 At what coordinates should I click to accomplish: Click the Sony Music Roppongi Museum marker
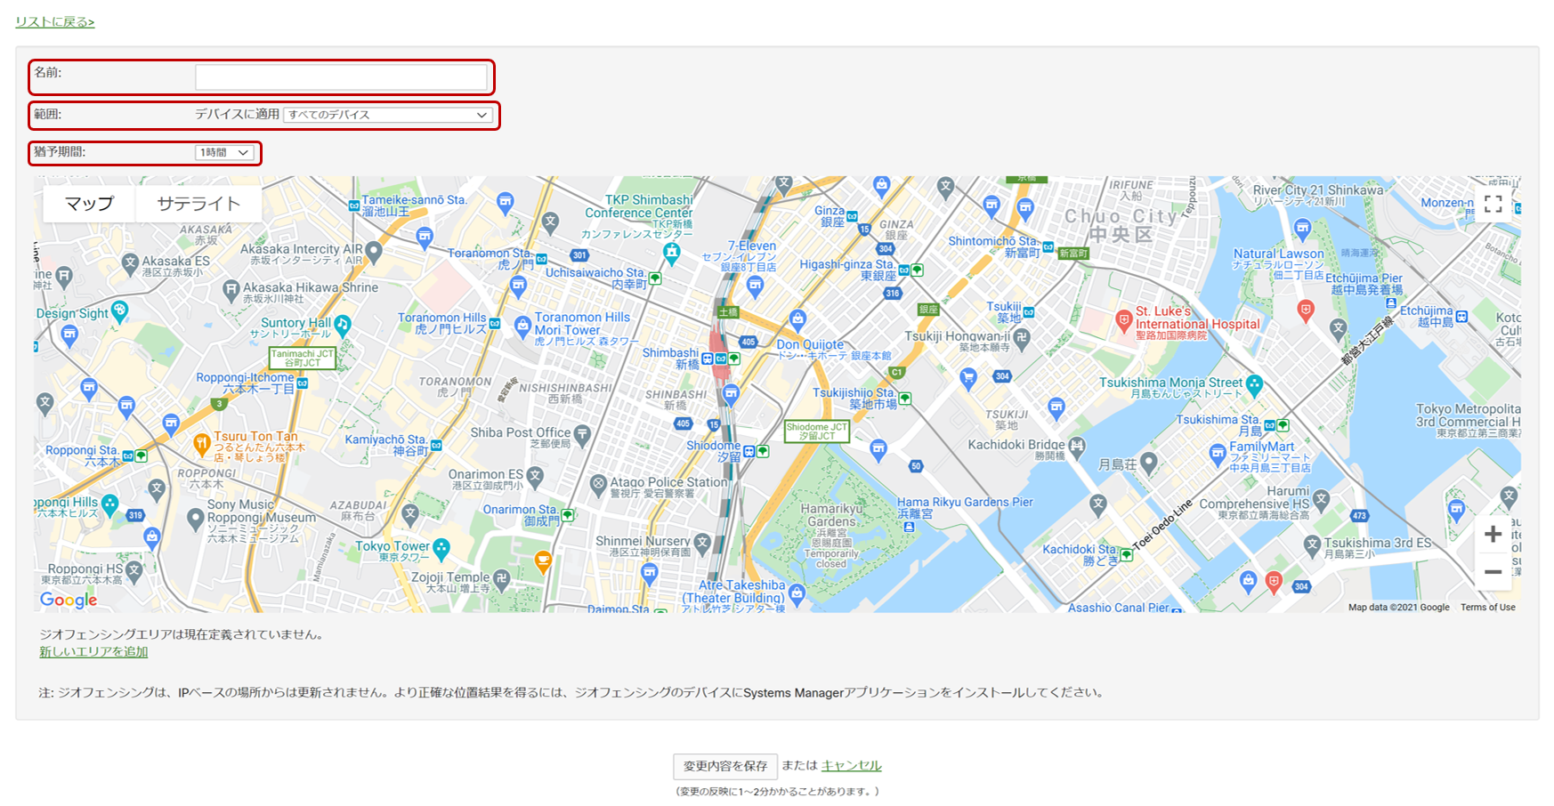tap(196, 519)
